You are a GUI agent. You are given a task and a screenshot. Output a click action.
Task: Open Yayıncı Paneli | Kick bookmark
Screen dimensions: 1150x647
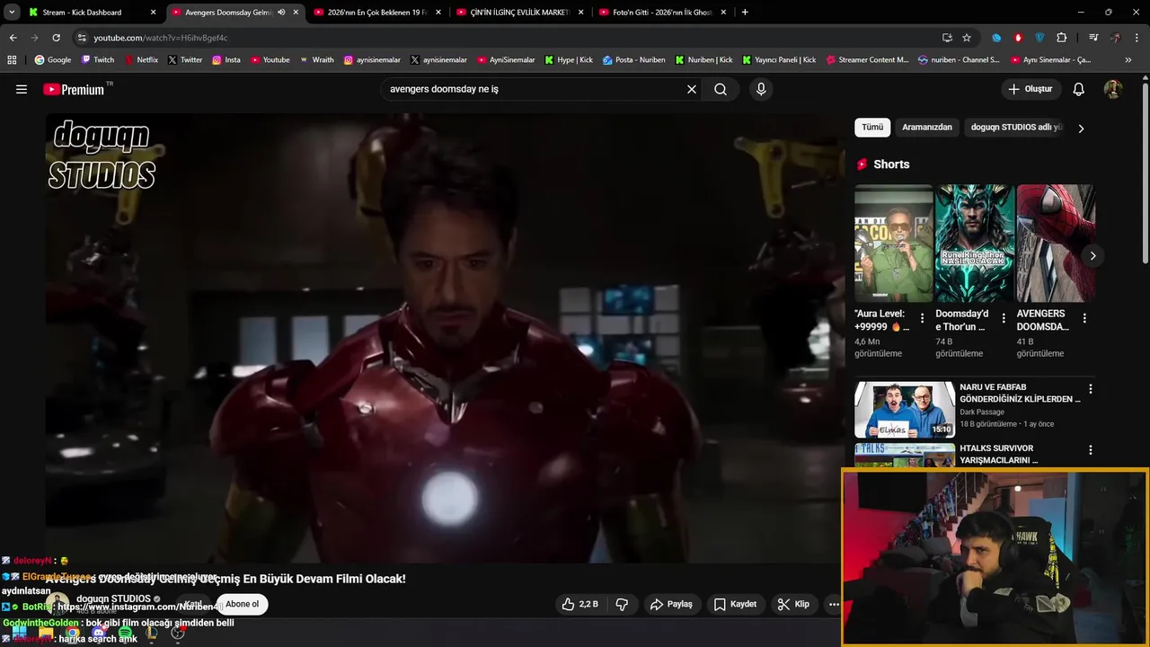coord(779,60)
